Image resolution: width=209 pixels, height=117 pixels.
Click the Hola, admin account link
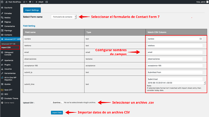coord(201,2)
